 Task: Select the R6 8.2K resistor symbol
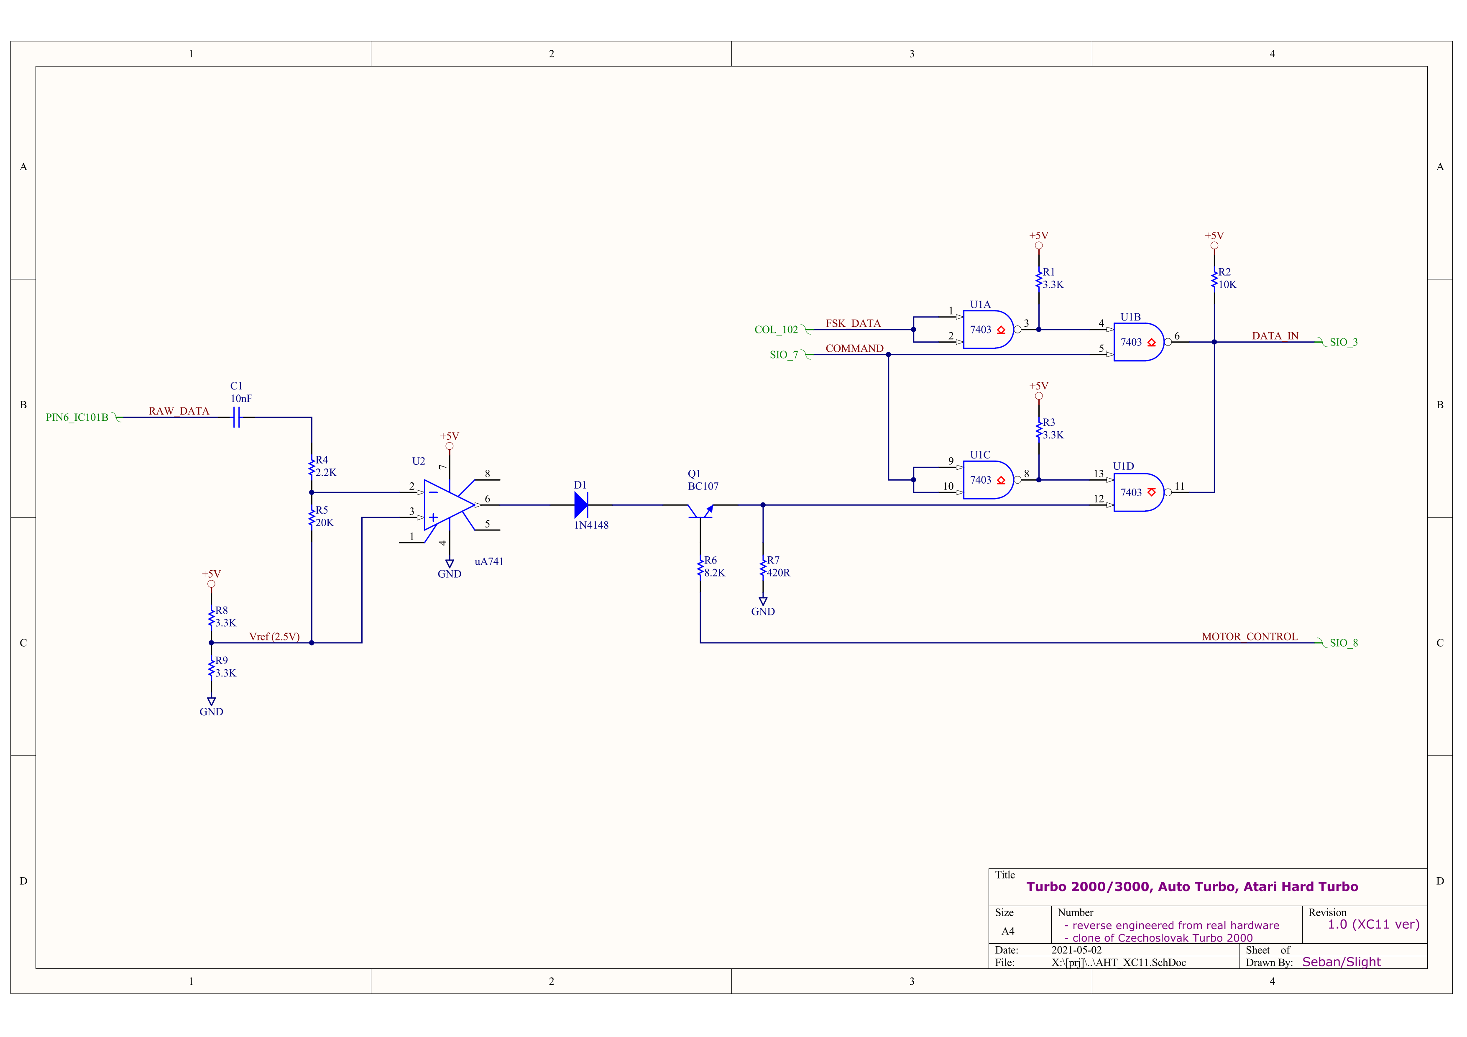(700, 567)
